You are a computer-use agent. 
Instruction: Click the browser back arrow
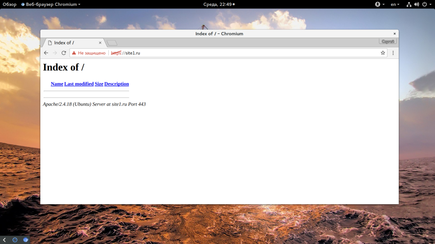[x=46, y=53]
